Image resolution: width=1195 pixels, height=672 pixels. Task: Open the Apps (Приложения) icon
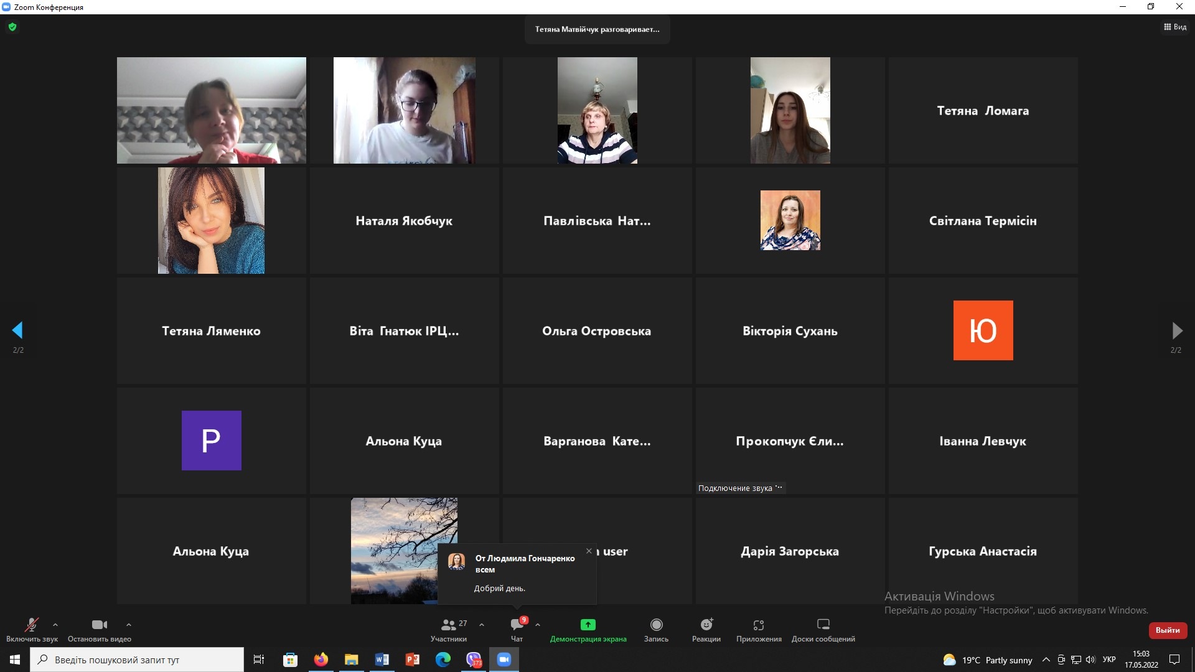pyautogui.click(x=759, y=625)
